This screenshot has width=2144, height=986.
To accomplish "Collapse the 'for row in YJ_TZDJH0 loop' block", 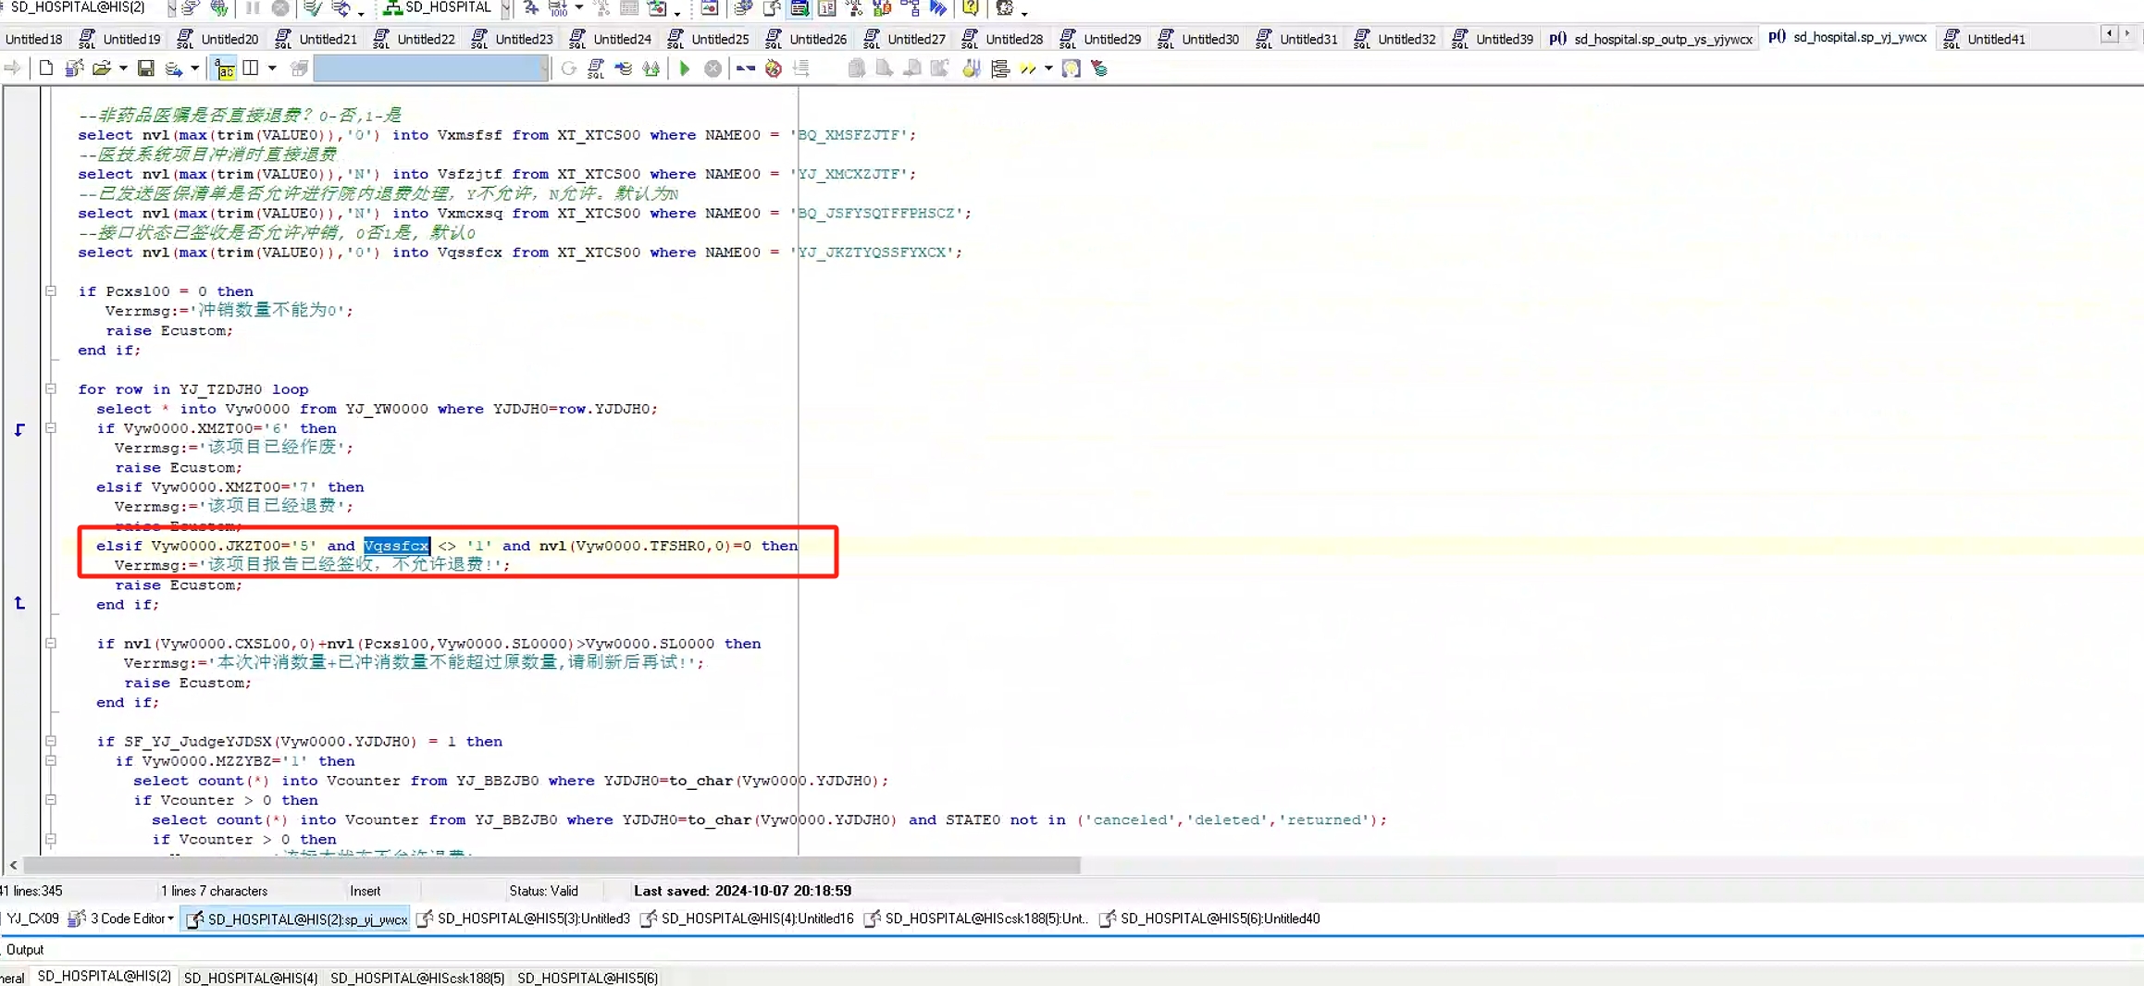I will pyautogui.click(x=51, y=389).
